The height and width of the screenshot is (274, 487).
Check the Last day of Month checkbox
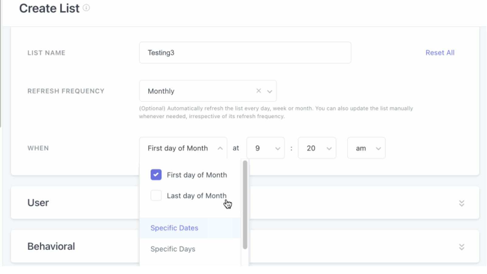156,195
